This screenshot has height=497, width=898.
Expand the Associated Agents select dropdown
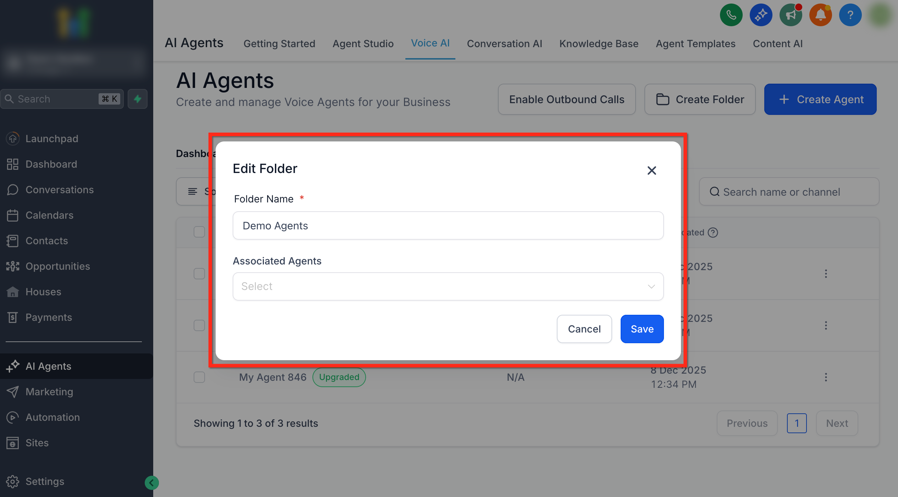click(x=448, y=286)
